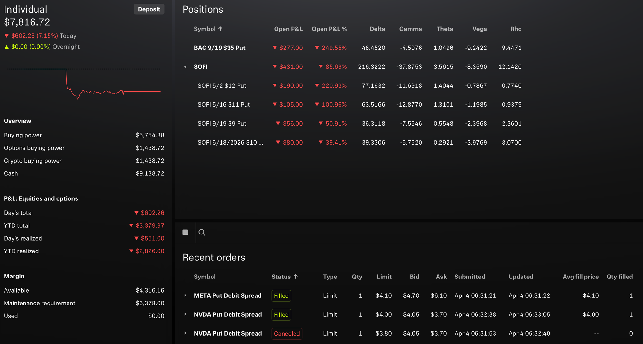Sort positions by the Delta header

[377, 29]
